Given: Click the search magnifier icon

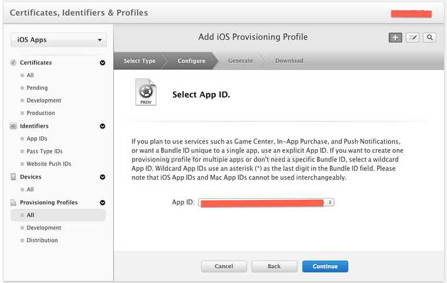Looking at the screenshot, I should coord(429,37).
